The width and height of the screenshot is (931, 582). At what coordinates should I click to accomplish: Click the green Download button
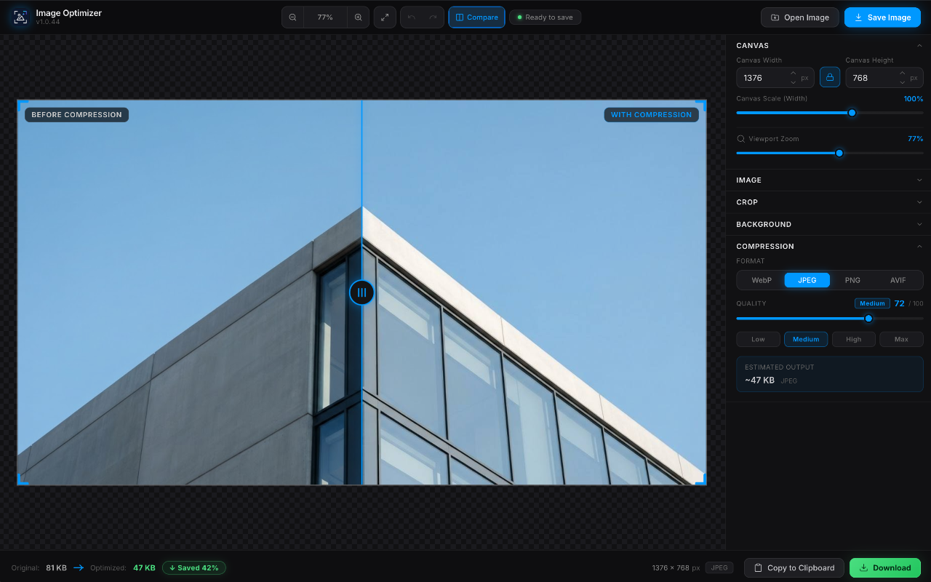click(x=885, y=567)
